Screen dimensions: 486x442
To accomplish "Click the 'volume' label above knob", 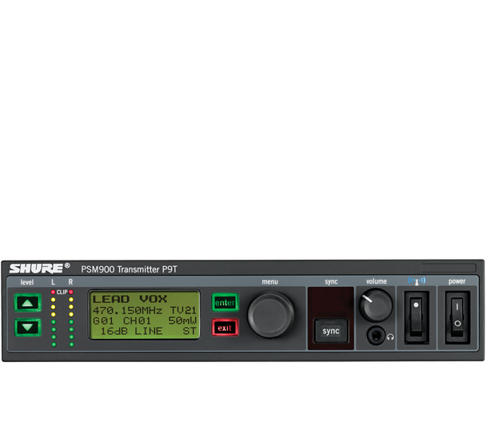I will coord(376,281).
